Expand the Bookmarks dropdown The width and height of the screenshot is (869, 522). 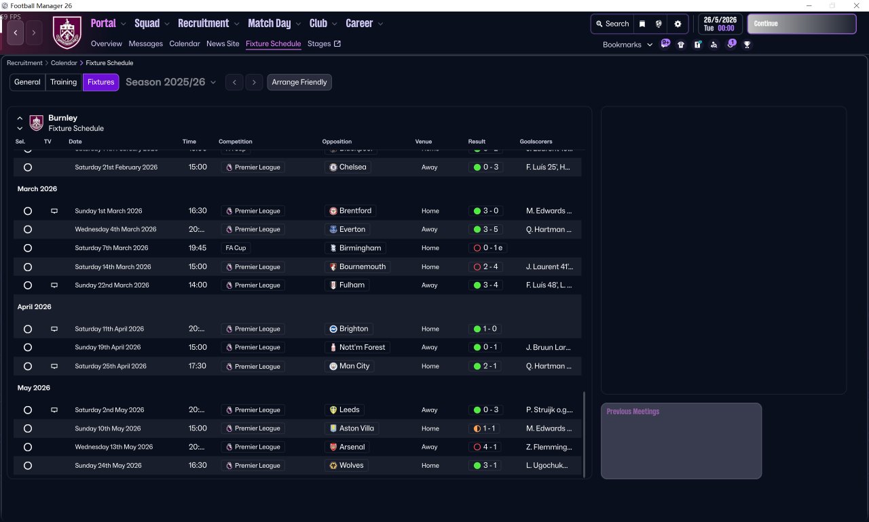[x=627, y=45]
